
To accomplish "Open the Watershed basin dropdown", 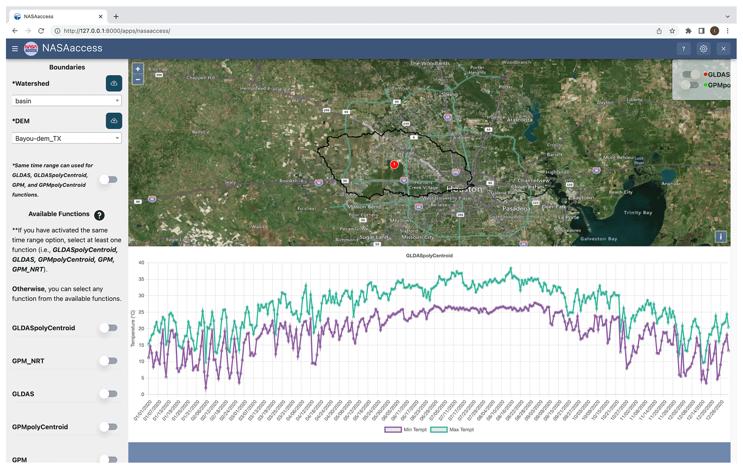I will (67, 101).
